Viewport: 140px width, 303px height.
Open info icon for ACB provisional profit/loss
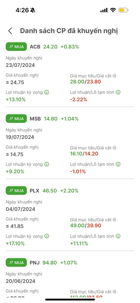click(118, 92)
